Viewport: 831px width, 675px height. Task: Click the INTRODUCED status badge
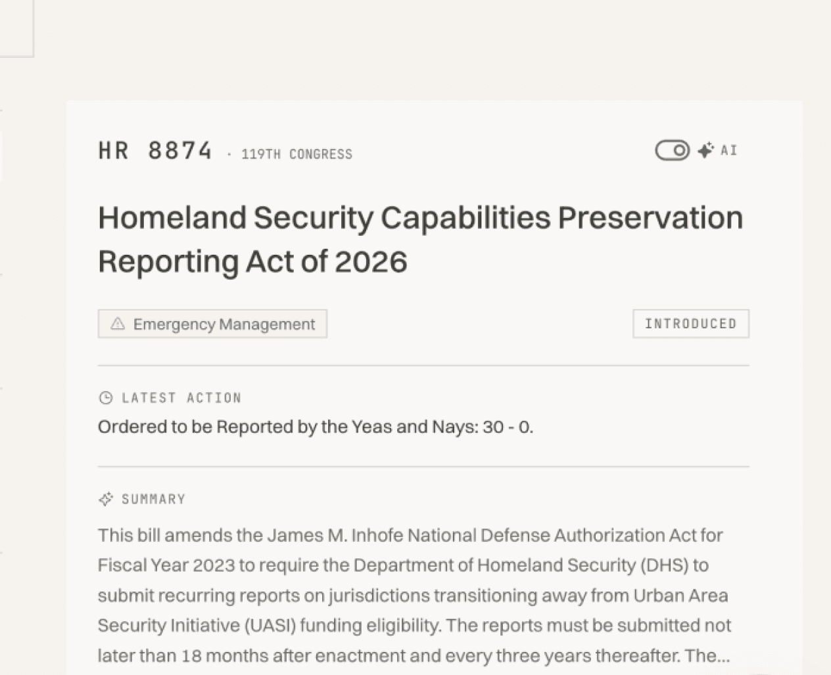click(690, 324)
